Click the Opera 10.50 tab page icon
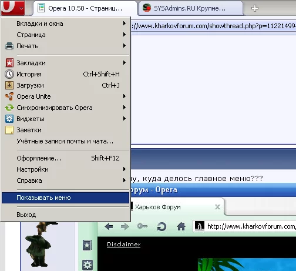296x271 pixels. coord(41,8)
